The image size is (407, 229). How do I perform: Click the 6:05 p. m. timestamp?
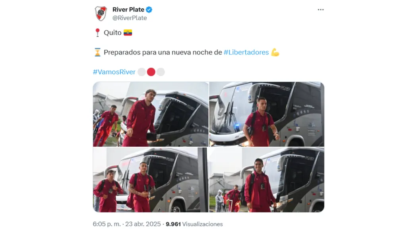107,224
